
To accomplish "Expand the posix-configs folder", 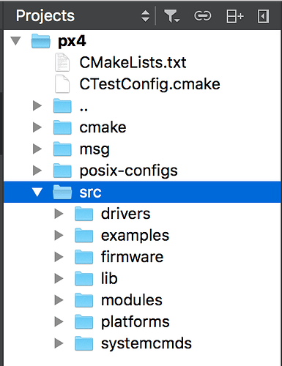I will pyautogui.click(x=37, y=171).
